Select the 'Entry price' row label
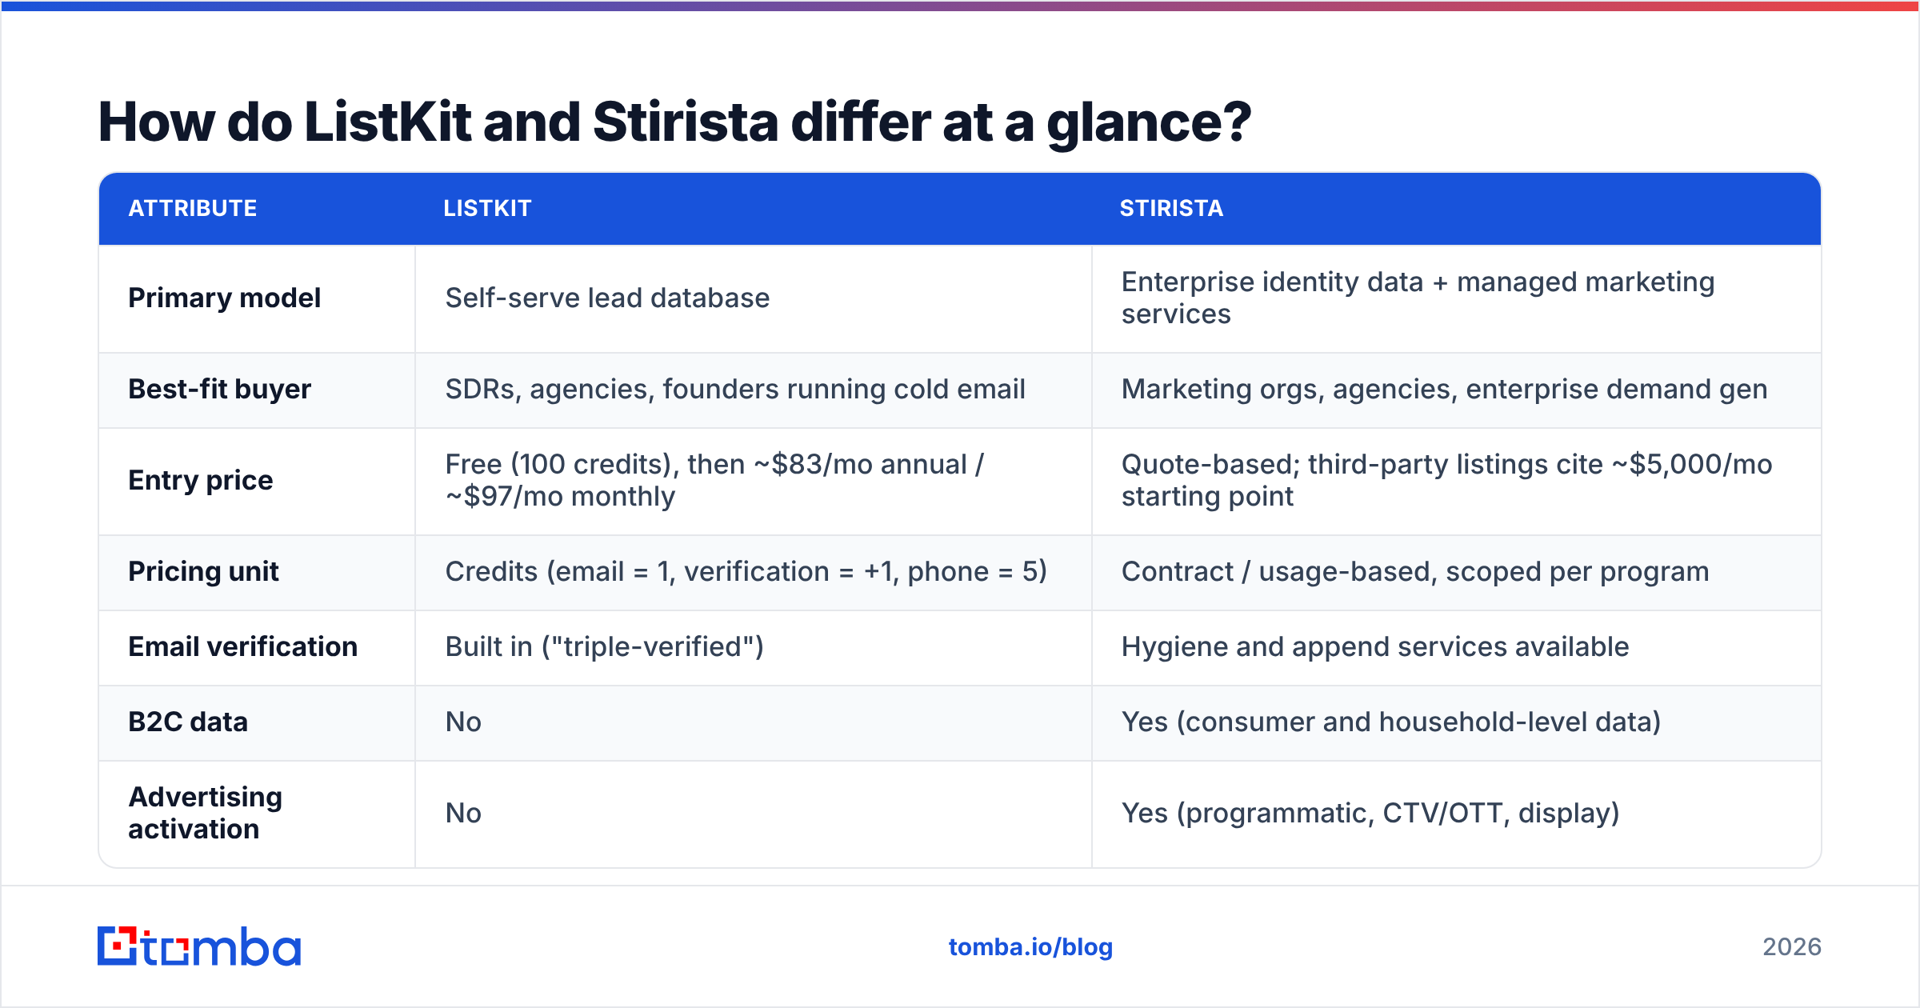Screen dimensions: 1920x1008 [x=200, y=481]
